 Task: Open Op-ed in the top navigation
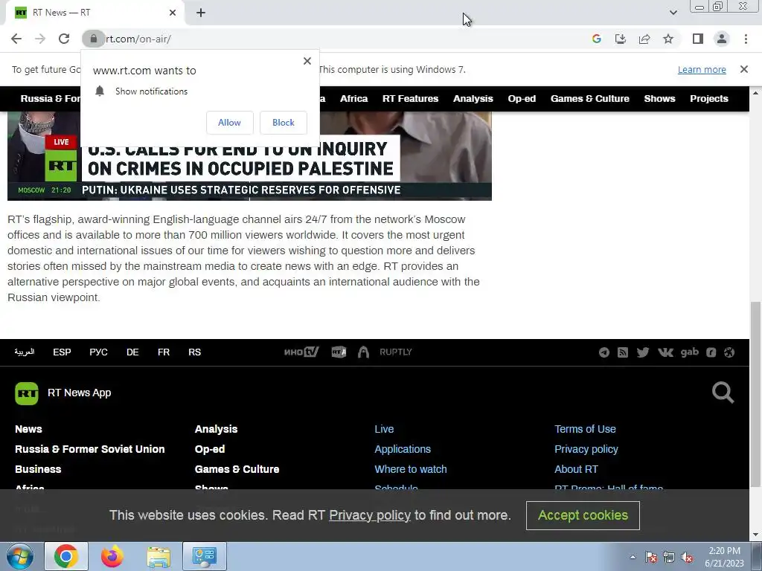tap(522, 99)
